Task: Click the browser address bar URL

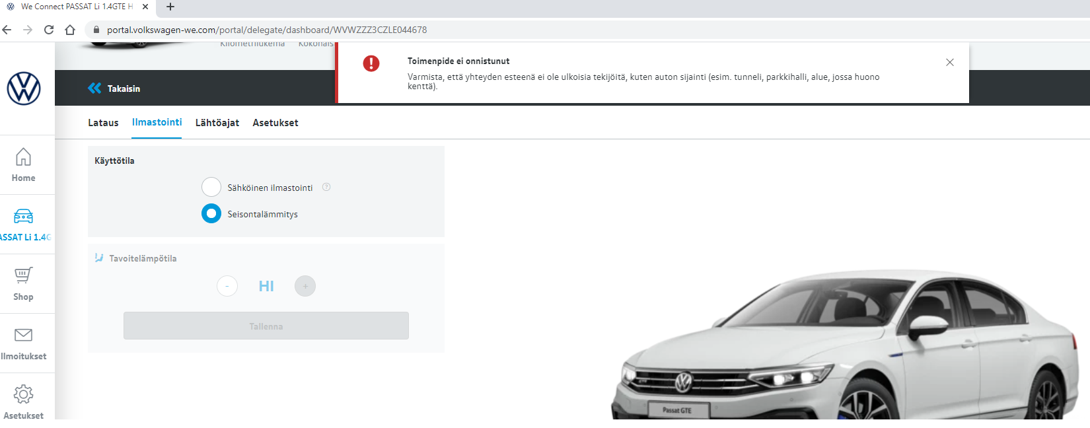Action: point(267,30)
